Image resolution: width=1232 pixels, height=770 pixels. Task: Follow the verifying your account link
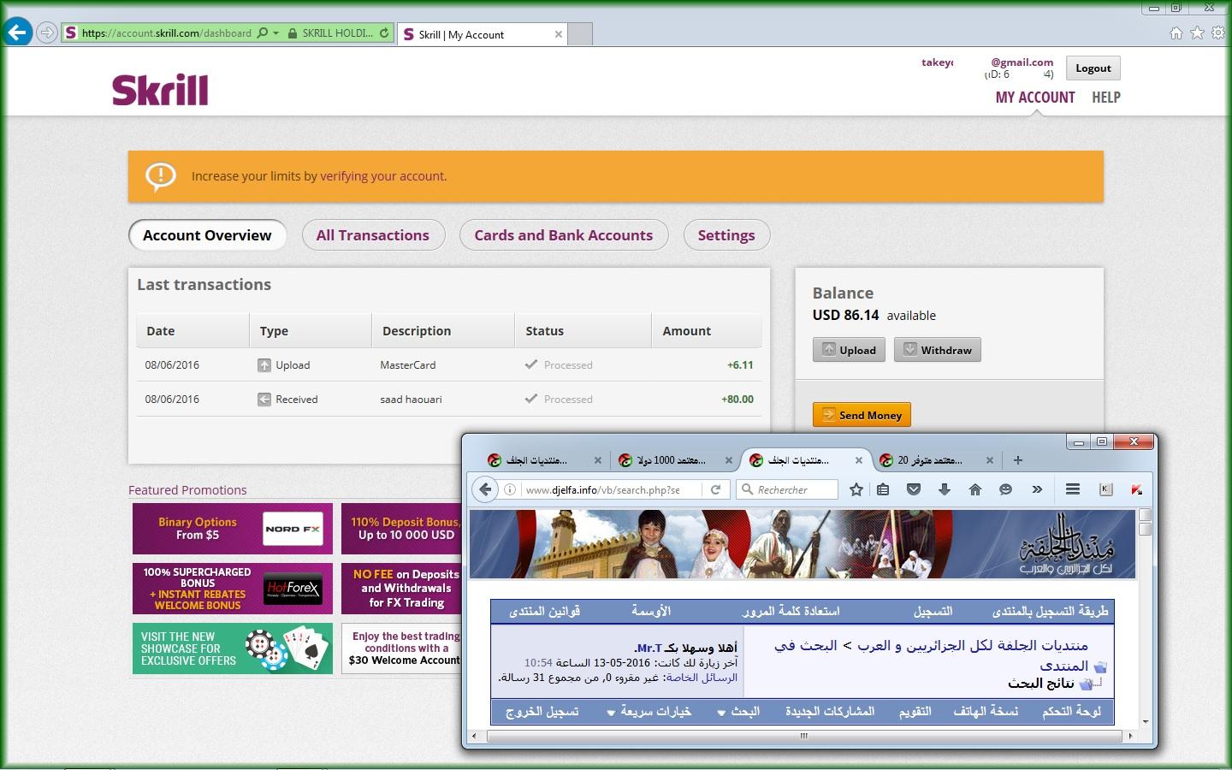point(382,176)
